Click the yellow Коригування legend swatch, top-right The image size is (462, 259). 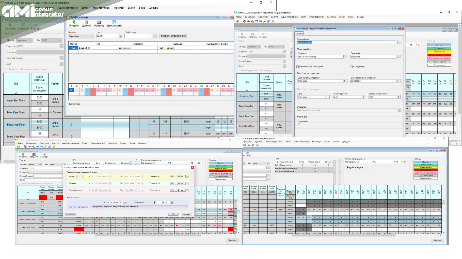pos(439,52)
